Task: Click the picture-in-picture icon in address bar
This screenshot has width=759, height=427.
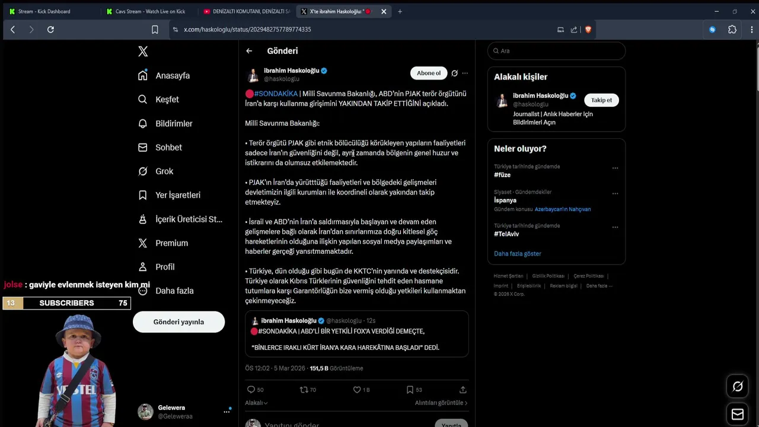Action: [560, 30]
